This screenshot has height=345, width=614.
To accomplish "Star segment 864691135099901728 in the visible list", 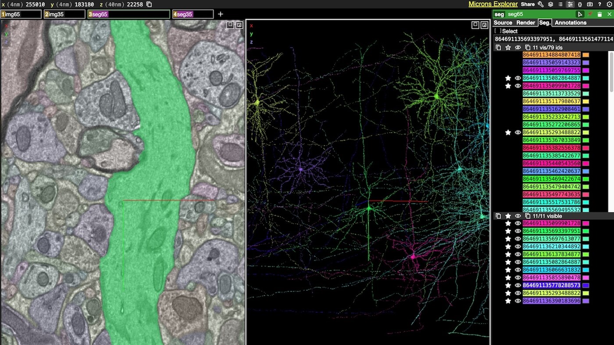I will (508, 223).
